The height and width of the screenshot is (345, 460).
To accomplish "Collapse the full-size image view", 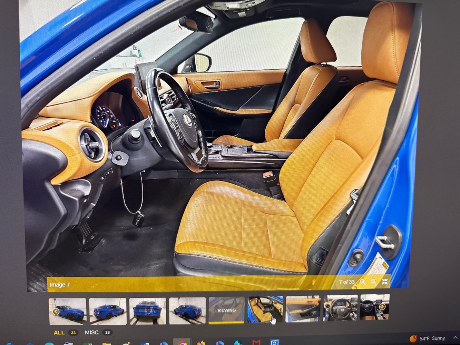I will click(x=385, y=282).
